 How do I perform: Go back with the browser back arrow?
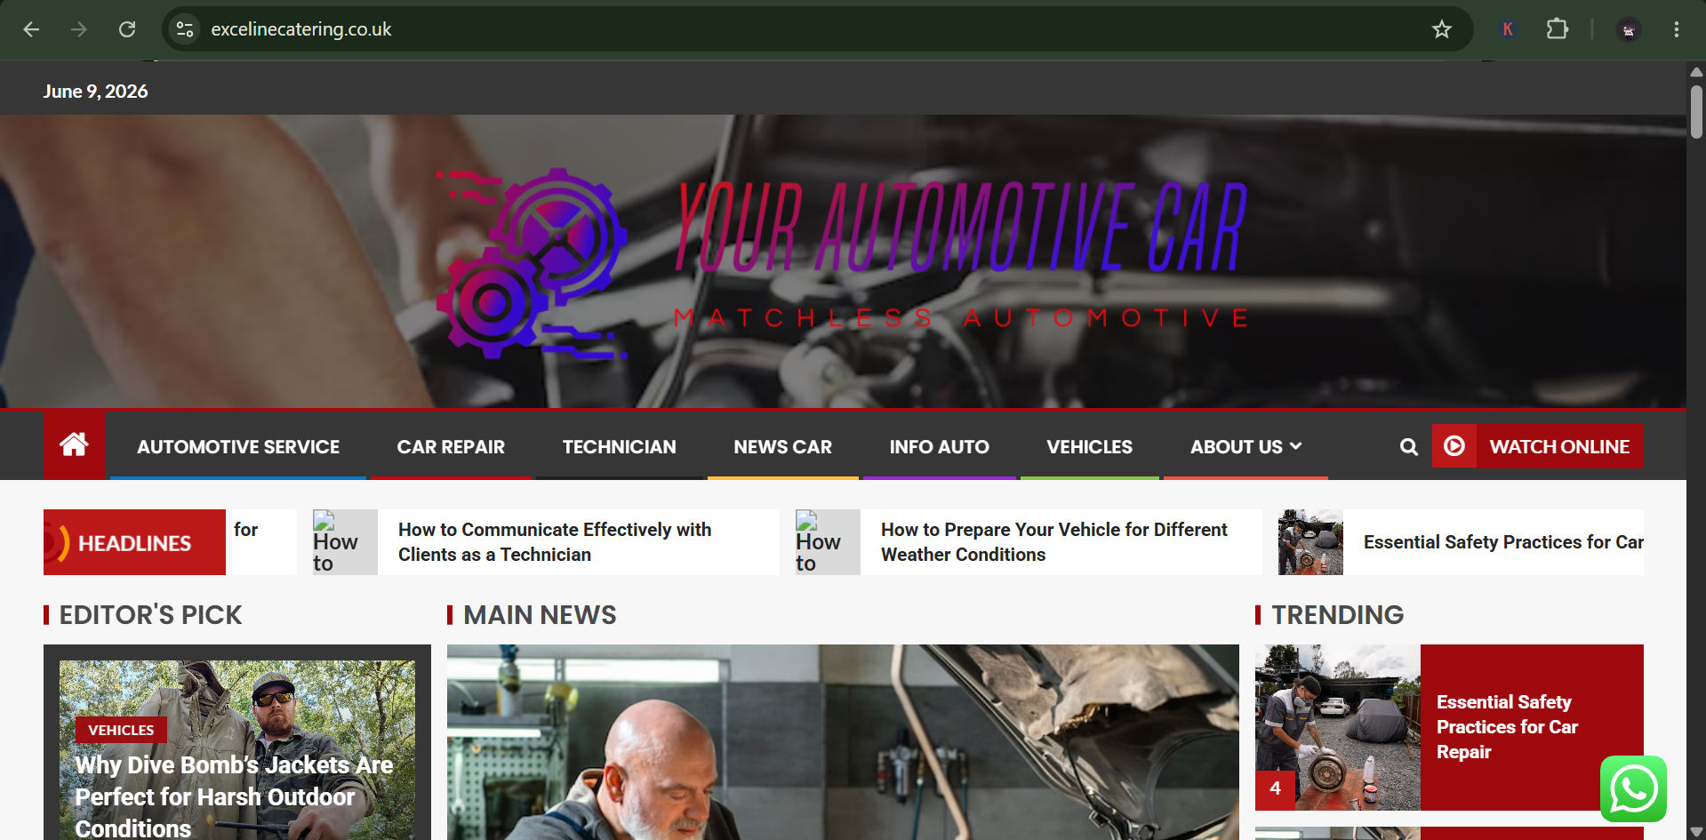pos(31,29)
